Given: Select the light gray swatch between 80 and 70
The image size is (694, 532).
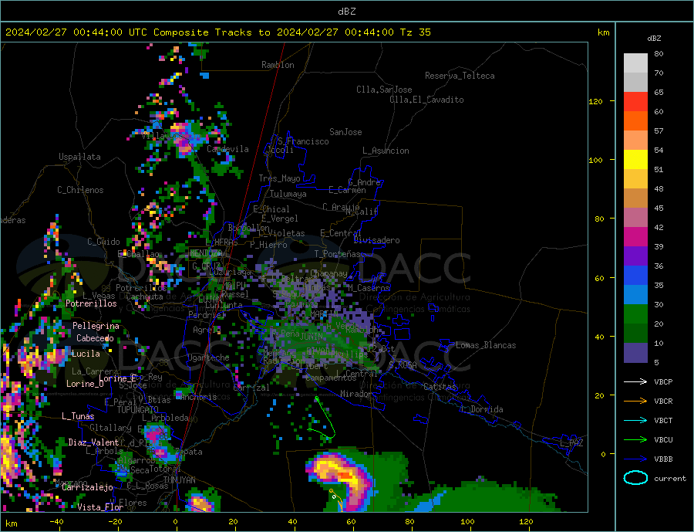Looking at the screenshot, I should coord(635,63).
